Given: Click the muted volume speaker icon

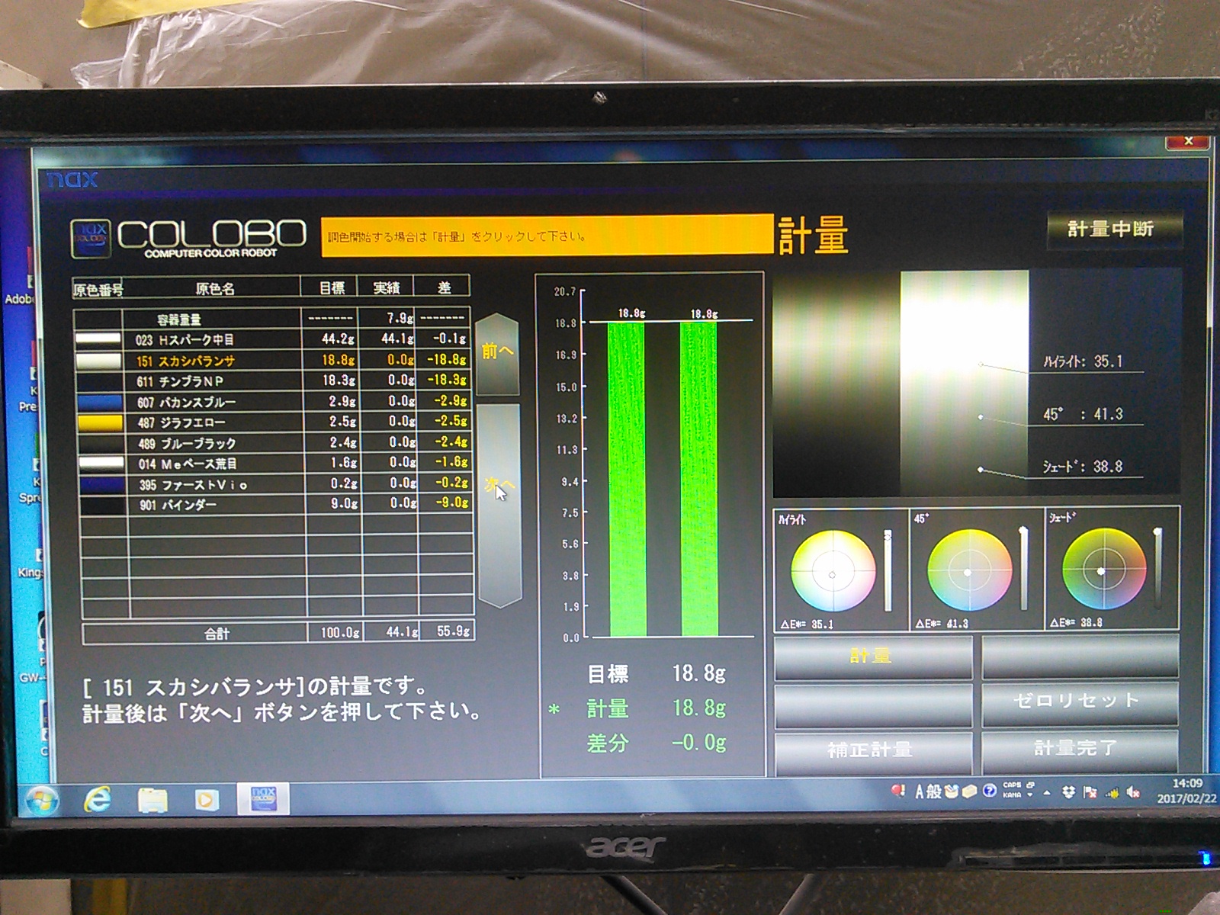Looking at the screenshot, I should (1133, 793).
